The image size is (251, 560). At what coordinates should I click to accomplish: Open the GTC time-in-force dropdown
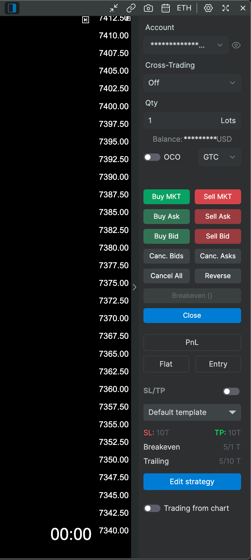point(220,157)
